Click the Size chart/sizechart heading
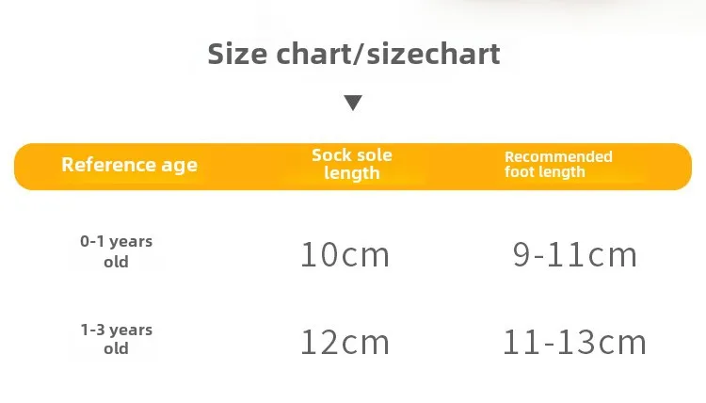Image resolution: width=706 pixels, height=403 pixels. pyautogui.click(x=354, y=54)
